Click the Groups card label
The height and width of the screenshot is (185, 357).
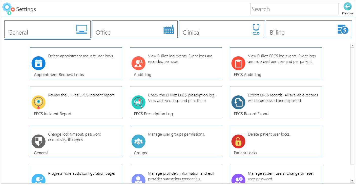140,153
